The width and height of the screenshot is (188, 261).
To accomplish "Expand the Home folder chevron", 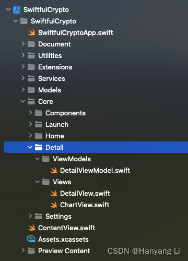I will 30,136.
